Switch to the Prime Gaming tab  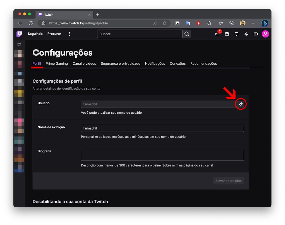click(x=57, y=64)
